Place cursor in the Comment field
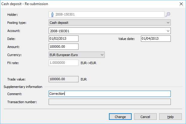The image size is (186, 124). click(x=109, y=94)
